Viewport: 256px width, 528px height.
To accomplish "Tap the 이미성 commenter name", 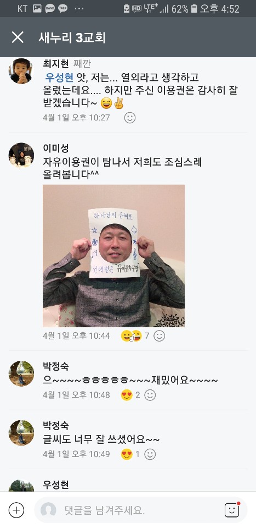I will pos(56,148).
